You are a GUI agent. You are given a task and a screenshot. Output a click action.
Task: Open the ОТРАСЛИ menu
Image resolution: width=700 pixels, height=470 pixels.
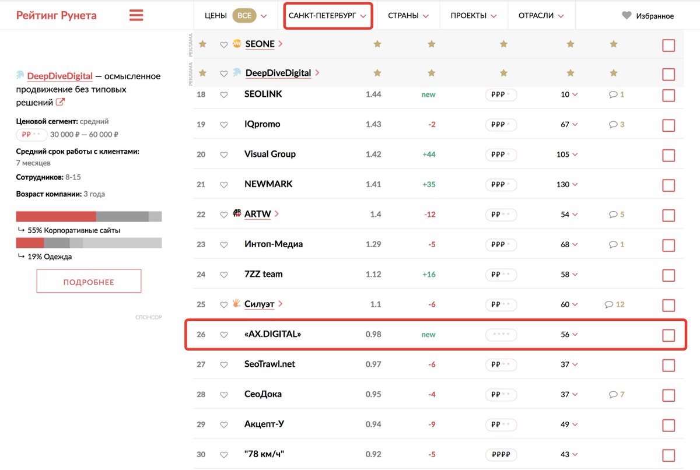pyautogui.click(x=541, y=16)
